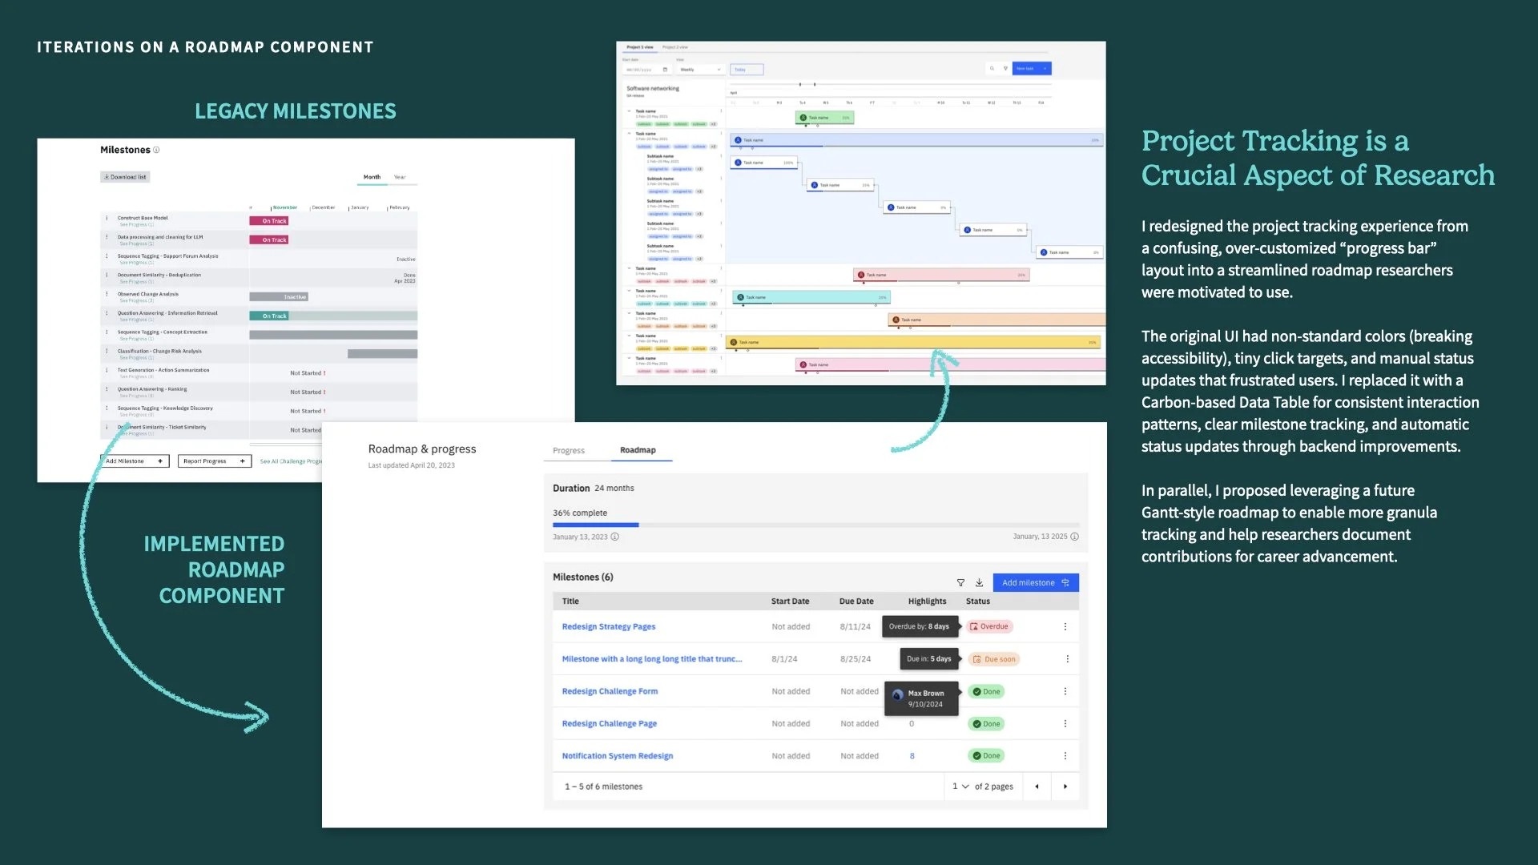Image resolution: width=1538 pixels, height=865 pixels.
Task: Switch to the Progress tab
Action: 569,451
